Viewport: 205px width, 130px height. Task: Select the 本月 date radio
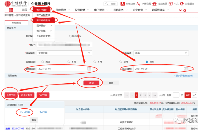tap(95, 62)
